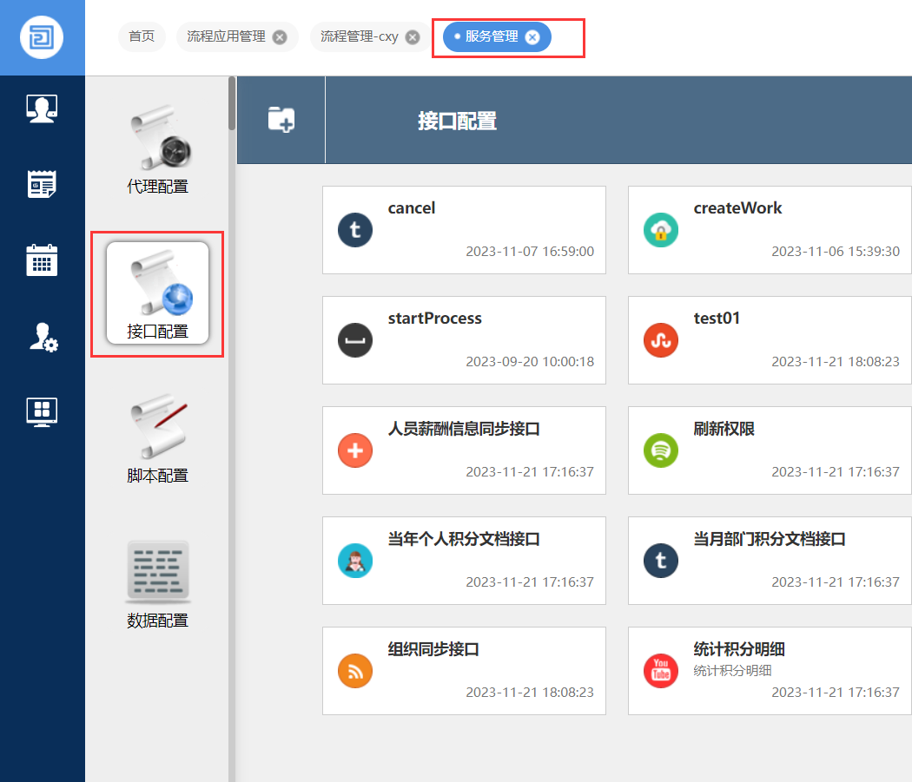Select 脚本配置 in the config panel

[x=157, y=438]
